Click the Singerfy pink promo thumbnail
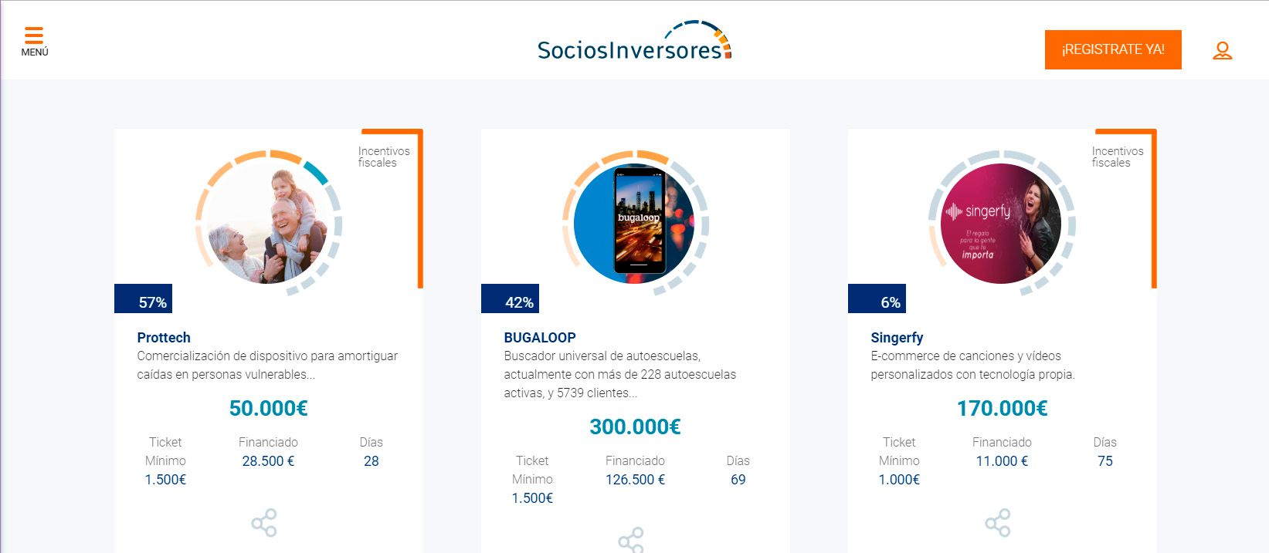The width and height of the screenshot is (1269, 553). click(x=1002, y=224)
